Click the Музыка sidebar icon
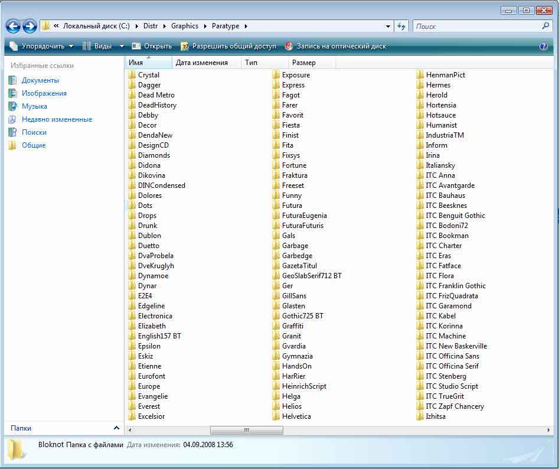The image size is (559, 469). [12, 106]
